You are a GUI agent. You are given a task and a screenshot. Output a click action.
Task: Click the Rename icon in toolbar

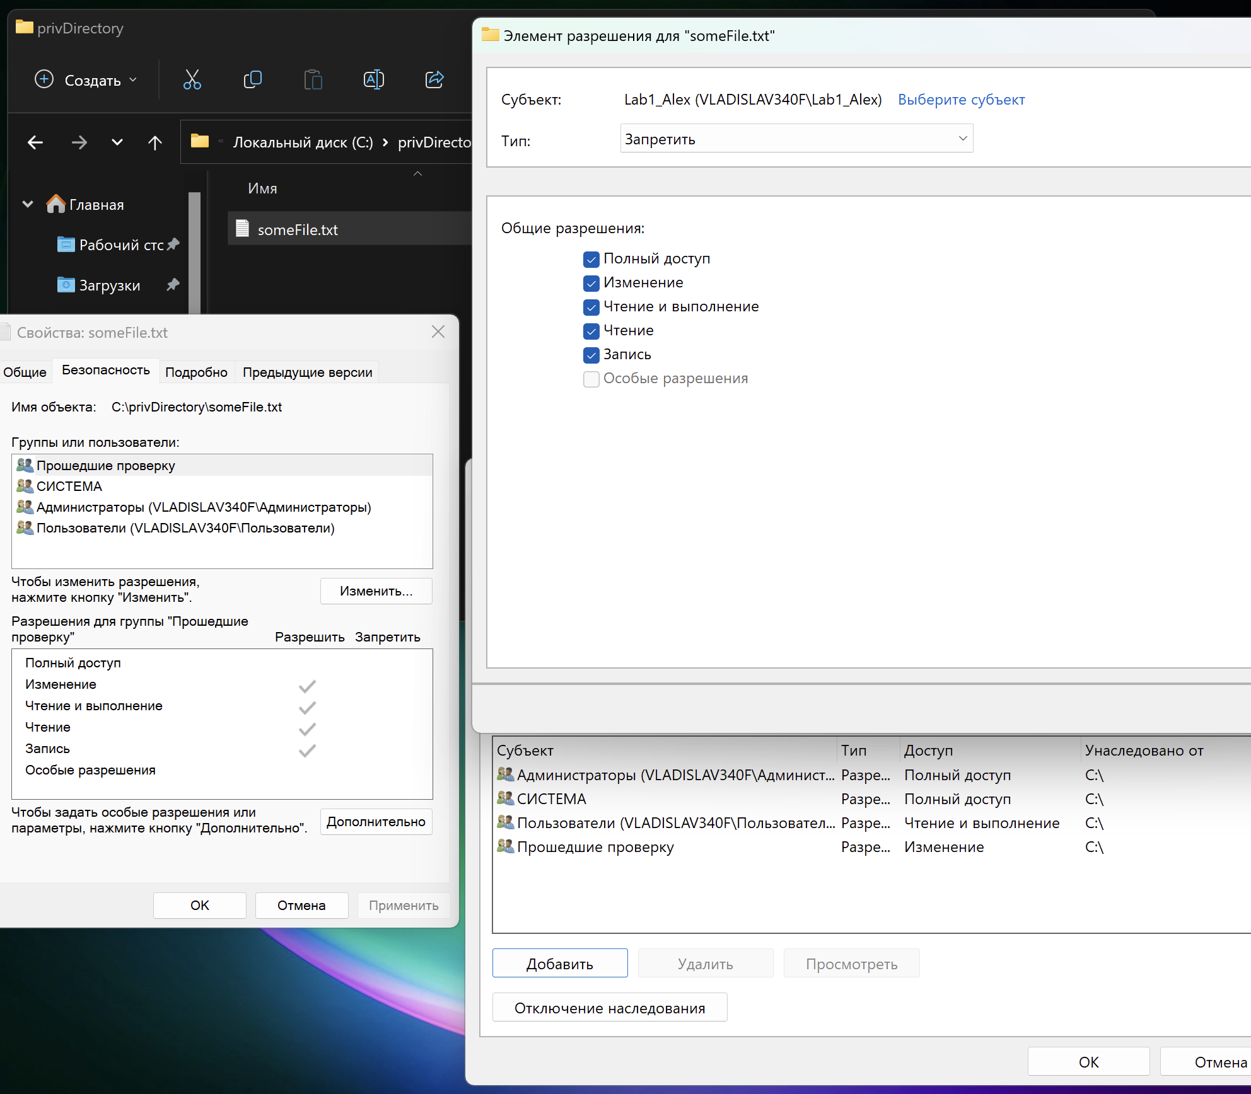(374, 80)
